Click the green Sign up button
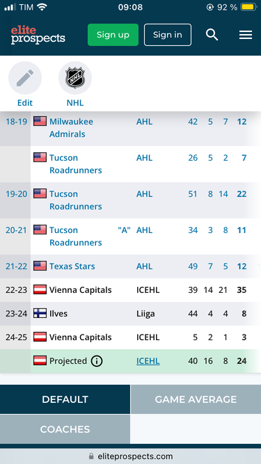 point(113,35)
